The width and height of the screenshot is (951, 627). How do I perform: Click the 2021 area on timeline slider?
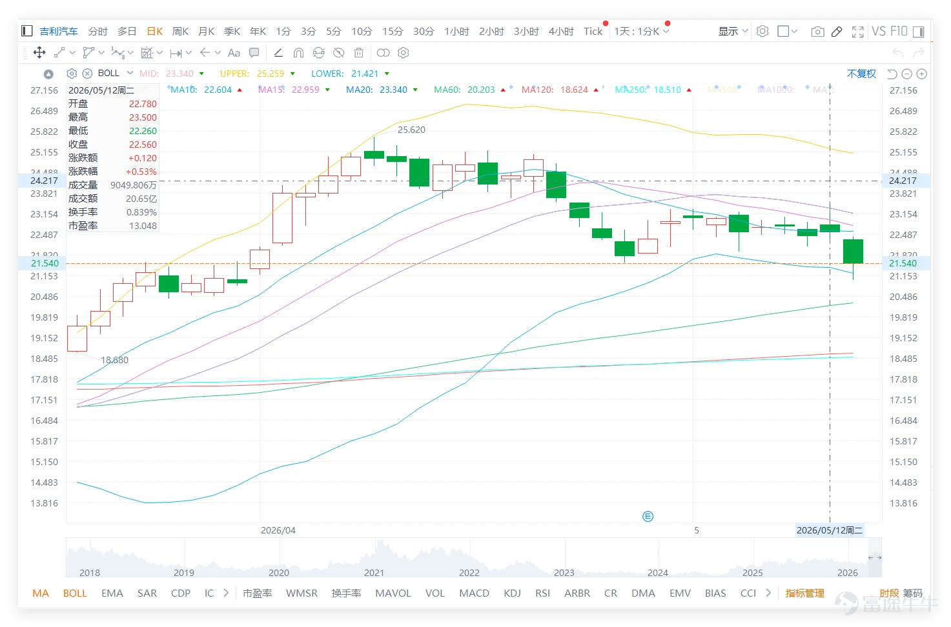pos(374,572)
